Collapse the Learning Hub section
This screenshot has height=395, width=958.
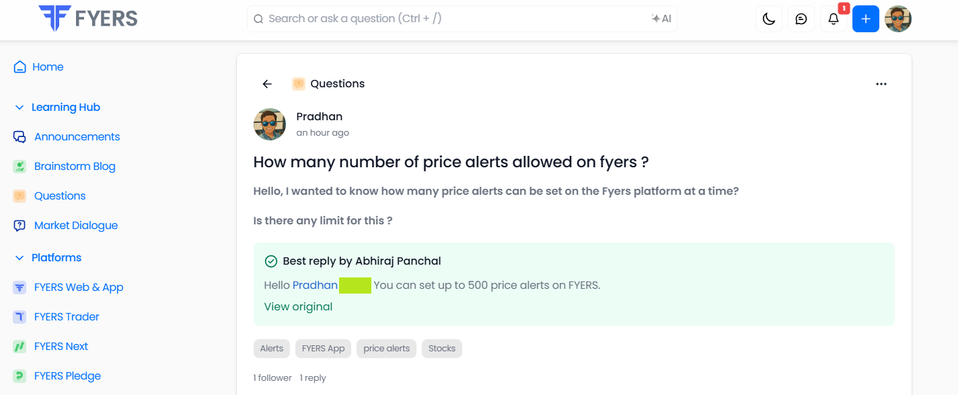point(20,107)
